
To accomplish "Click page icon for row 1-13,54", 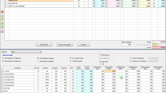I will click(x=2, y=71).
